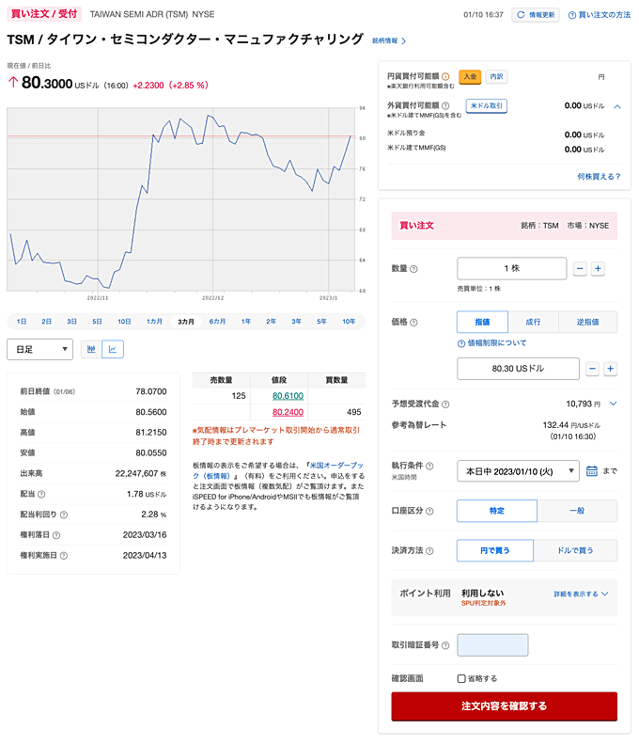Click help icon next to 円貨買付可能額
The image size is (639, 745).
pos(445,76)
